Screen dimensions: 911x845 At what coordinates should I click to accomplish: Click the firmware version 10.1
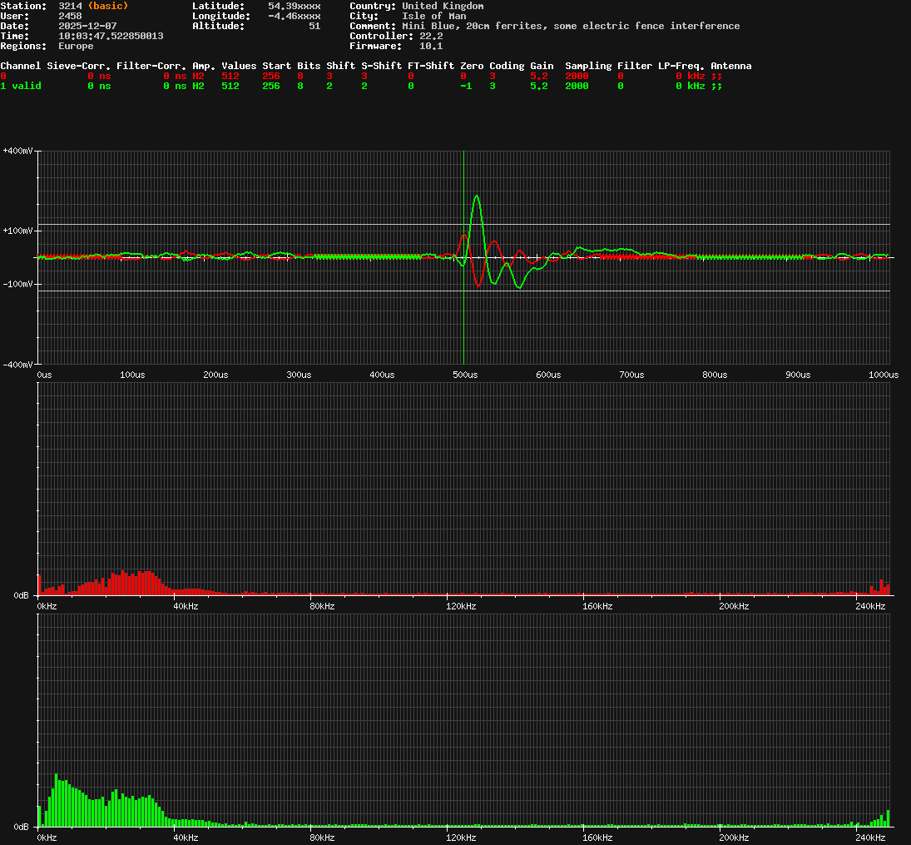431,46
